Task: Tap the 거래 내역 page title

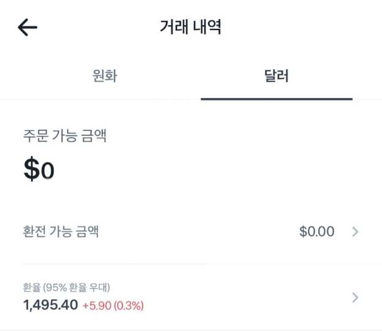Action: point(190,27)
